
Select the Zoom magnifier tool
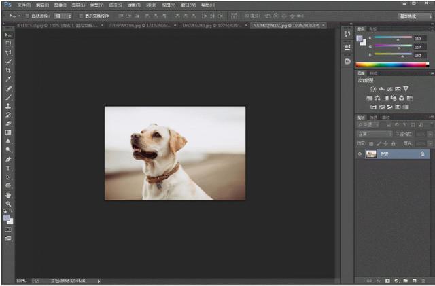tap(8, 203)
